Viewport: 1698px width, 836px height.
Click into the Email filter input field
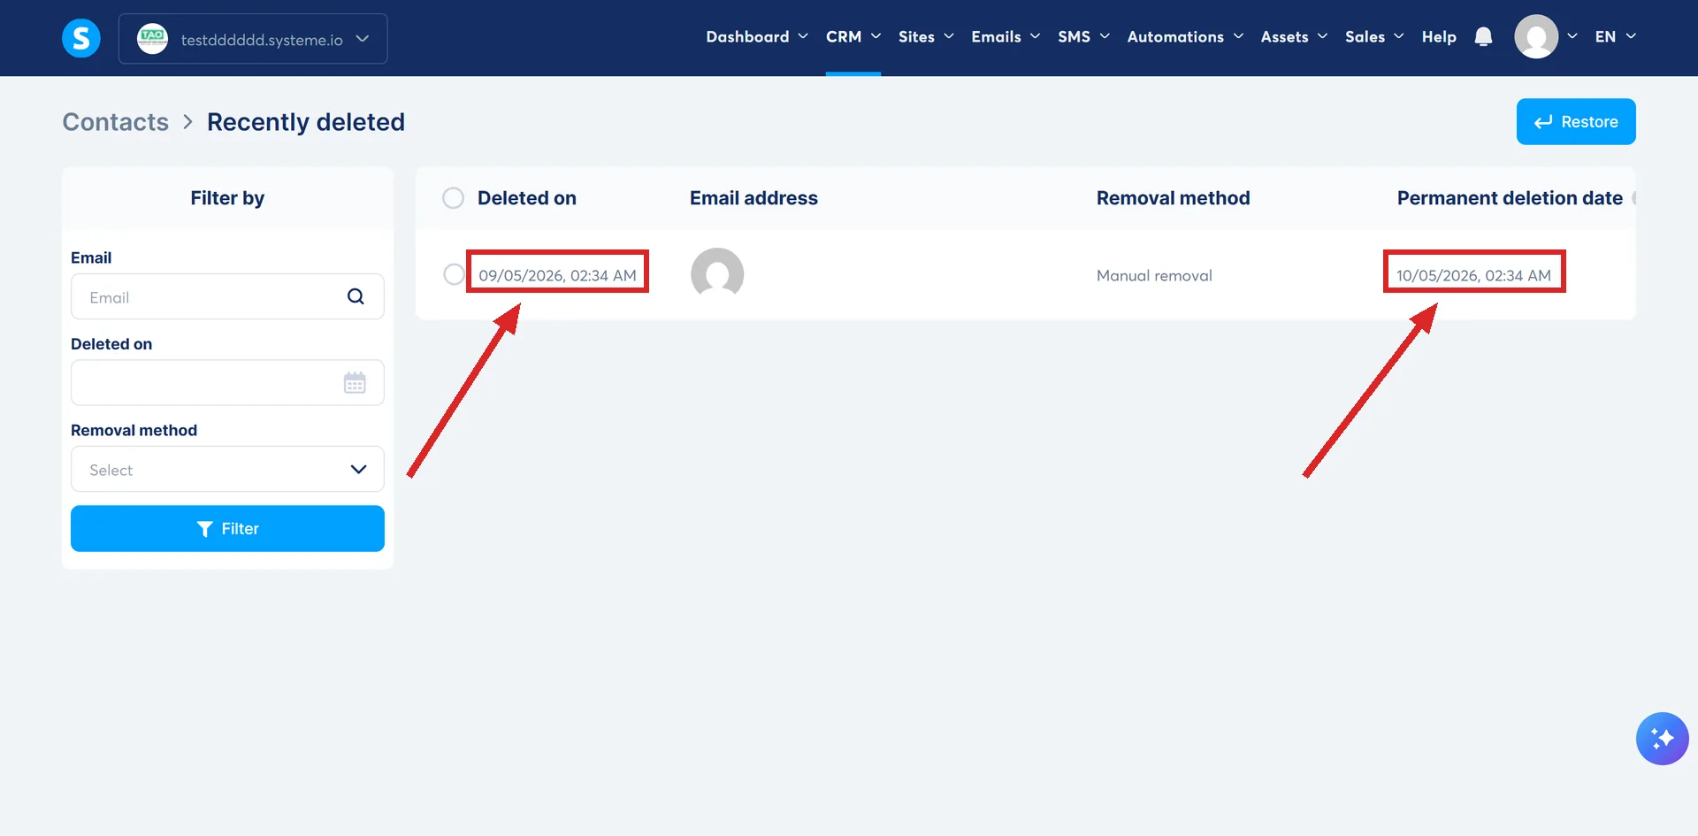tap(227, 296)
